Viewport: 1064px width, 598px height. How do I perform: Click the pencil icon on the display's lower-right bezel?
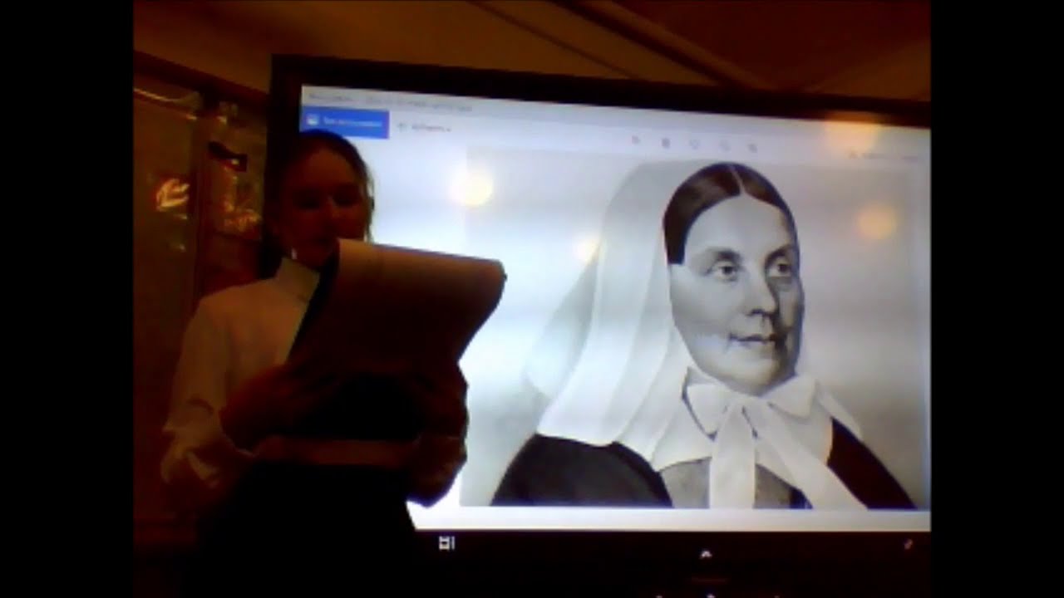pyautogui.click(x=908, y=545)
